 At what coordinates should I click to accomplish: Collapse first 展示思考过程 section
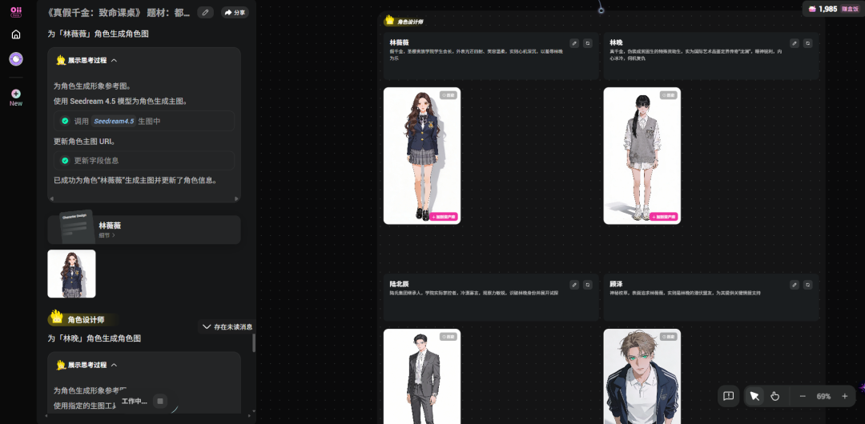(114, 61)
